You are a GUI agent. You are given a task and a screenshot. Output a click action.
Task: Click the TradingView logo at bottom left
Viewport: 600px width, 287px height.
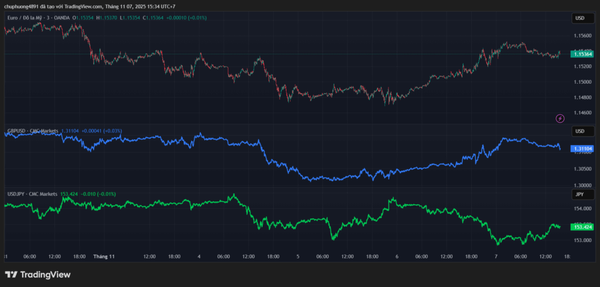pos(37,274)
